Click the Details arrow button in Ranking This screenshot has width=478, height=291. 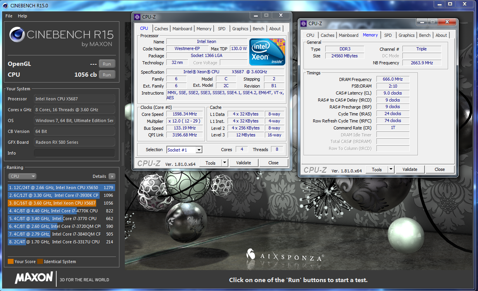tap(112, 176)
